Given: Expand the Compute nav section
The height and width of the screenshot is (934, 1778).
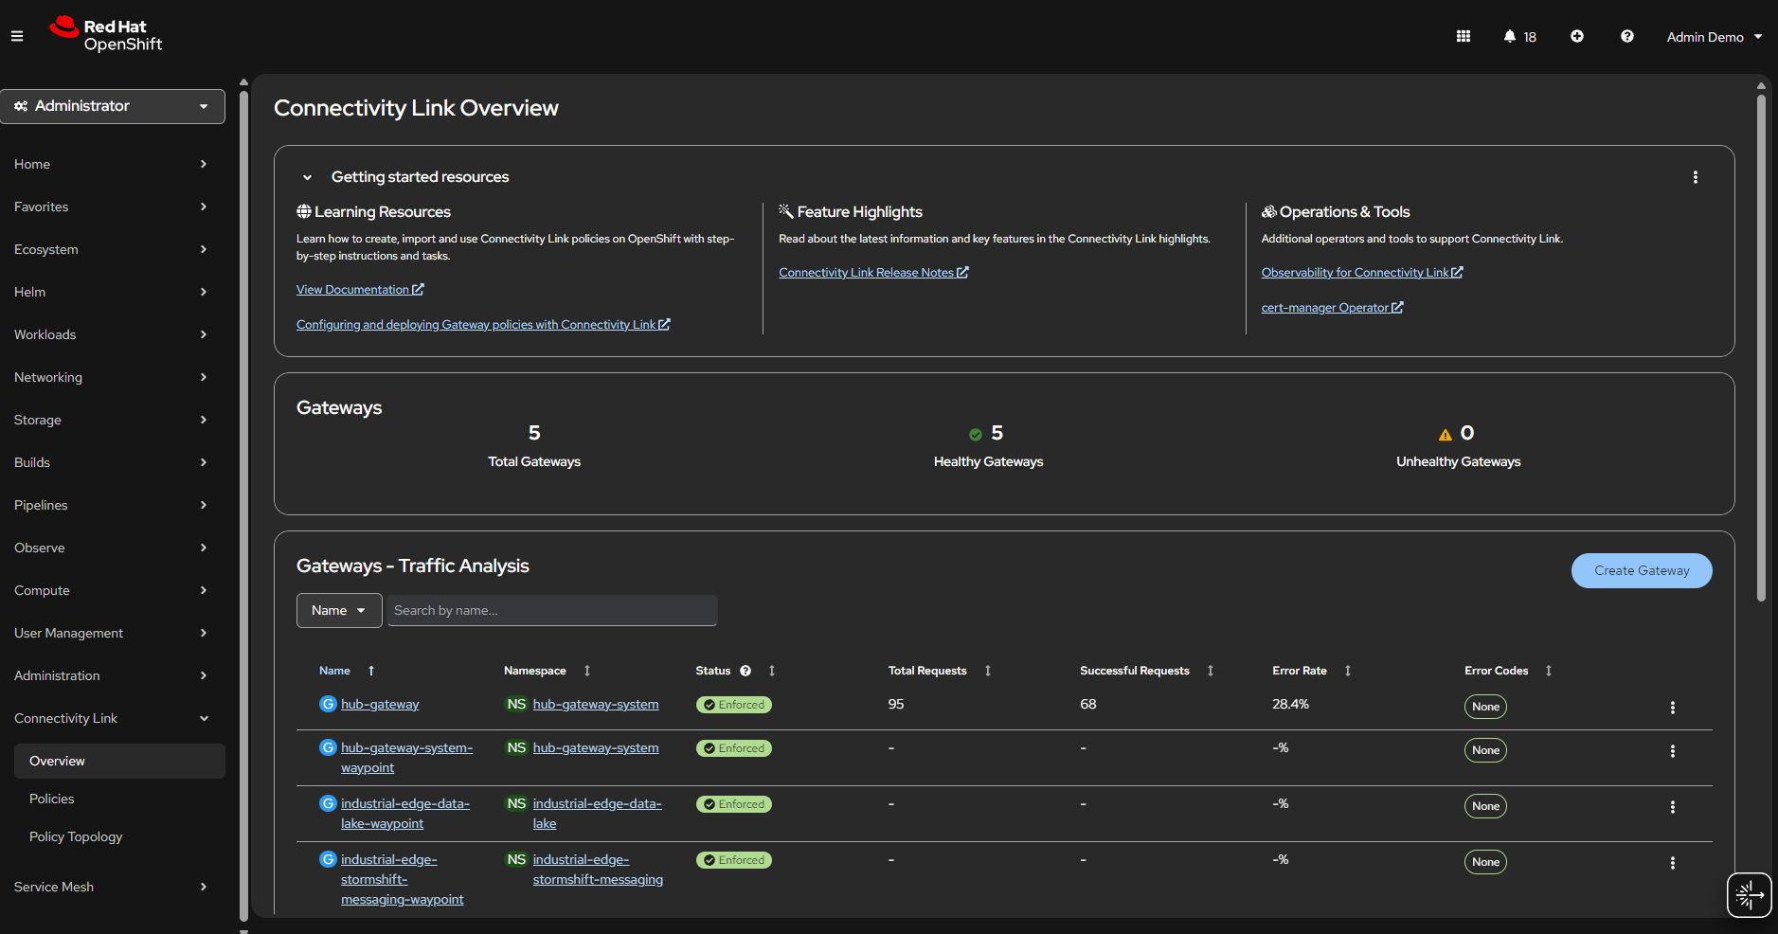Looking at the screenshot, I should [113, 590].
